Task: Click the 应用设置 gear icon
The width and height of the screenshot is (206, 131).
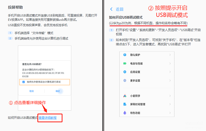Action: (125, 72)
